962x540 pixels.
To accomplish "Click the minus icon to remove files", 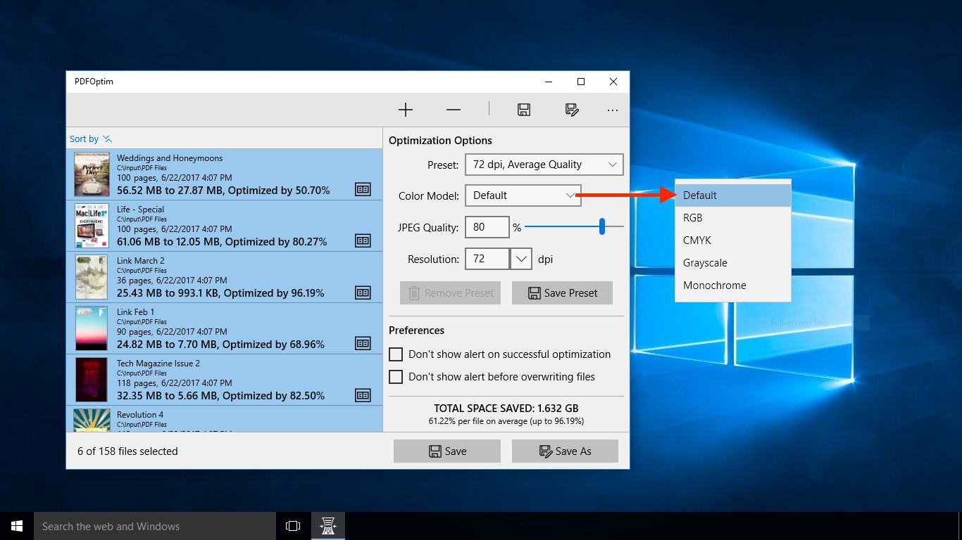I will [454, 110].
